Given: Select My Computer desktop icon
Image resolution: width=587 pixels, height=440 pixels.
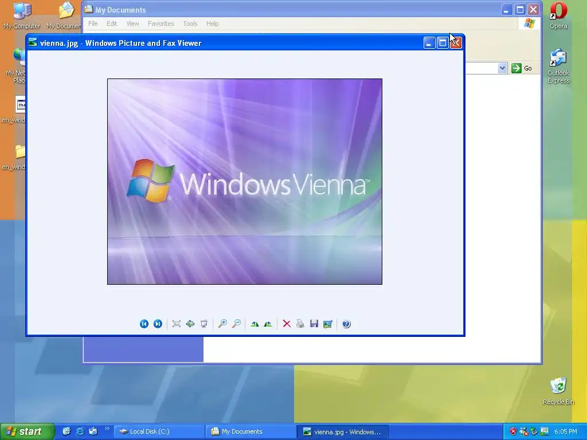Looking at the screenshot, I should (x=22, y=15).
